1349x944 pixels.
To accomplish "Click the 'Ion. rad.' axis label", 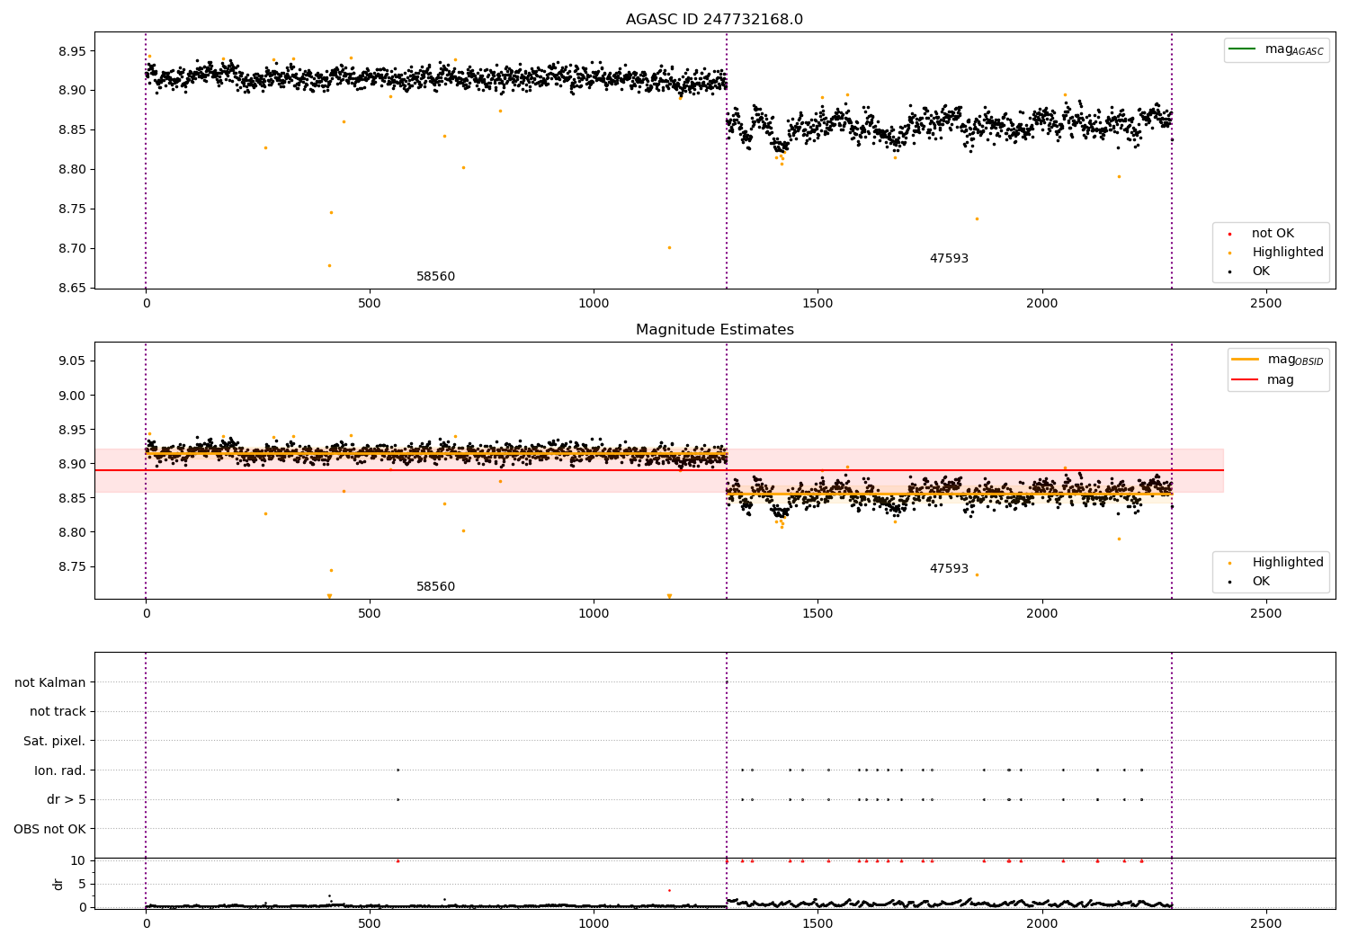I will click(x=60, y=770).
